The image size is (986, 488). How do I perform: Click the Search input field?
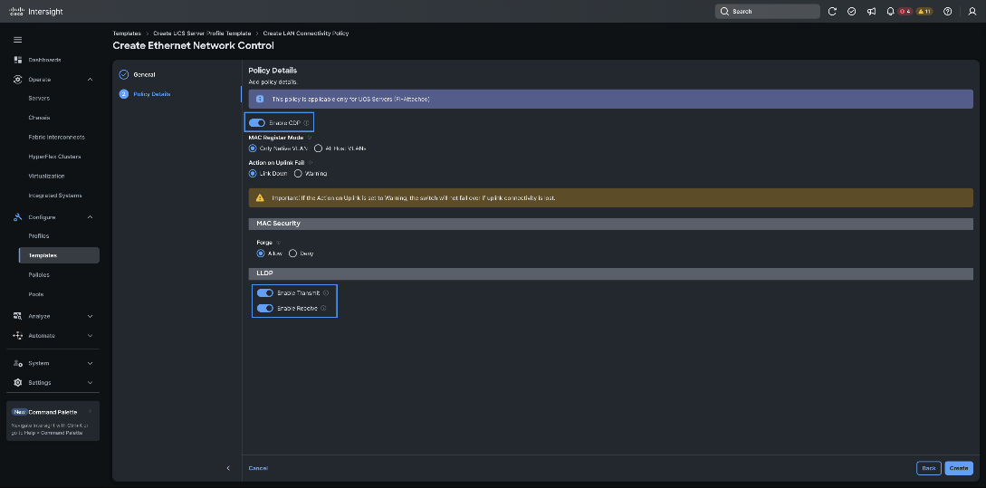point(767,12)
